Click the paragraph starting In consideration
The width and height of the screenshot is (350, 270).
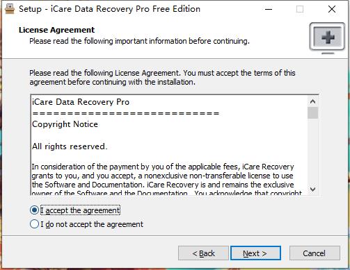click(x=166, y=180)
